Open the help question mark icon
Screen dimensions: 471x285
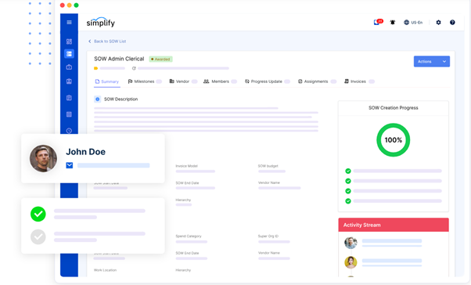click(452, 22)
